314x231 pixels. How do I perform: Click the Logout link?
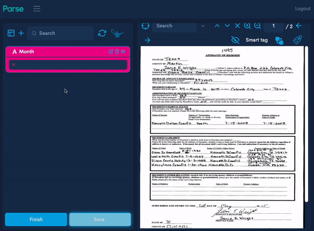pos(302,8)
